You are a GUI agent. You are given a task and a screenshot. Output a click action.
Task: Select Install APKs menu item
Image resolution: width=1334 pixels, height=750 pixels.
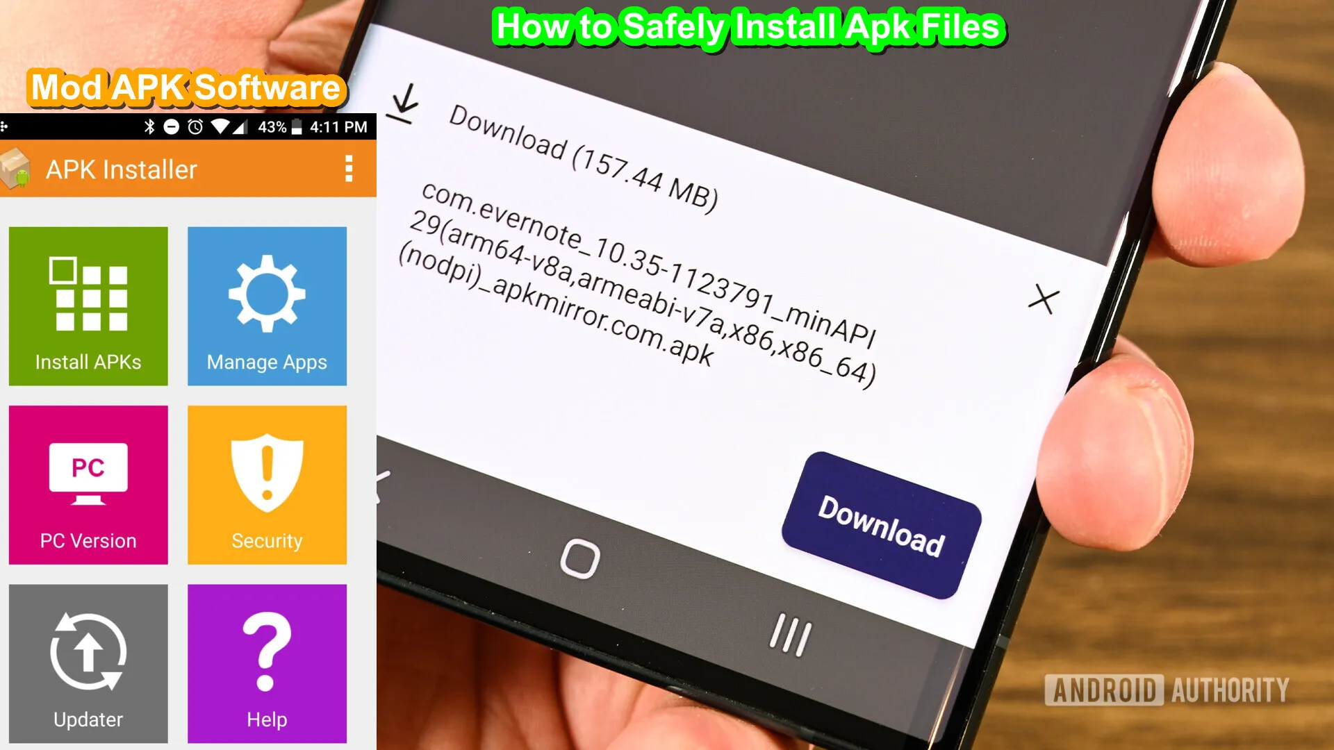coord(88,307)
